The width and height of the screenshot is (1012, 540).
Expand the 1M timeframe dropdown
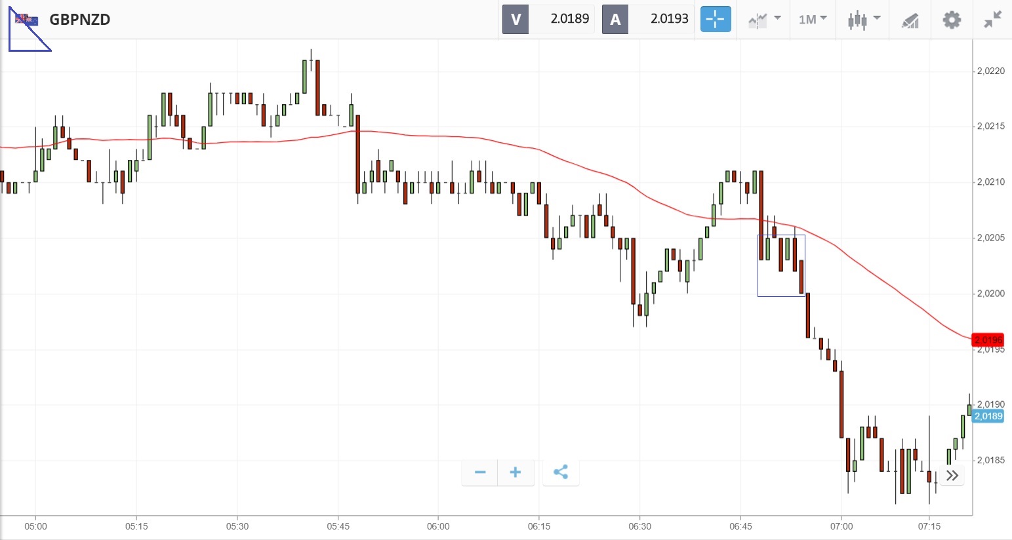point(813,20)
